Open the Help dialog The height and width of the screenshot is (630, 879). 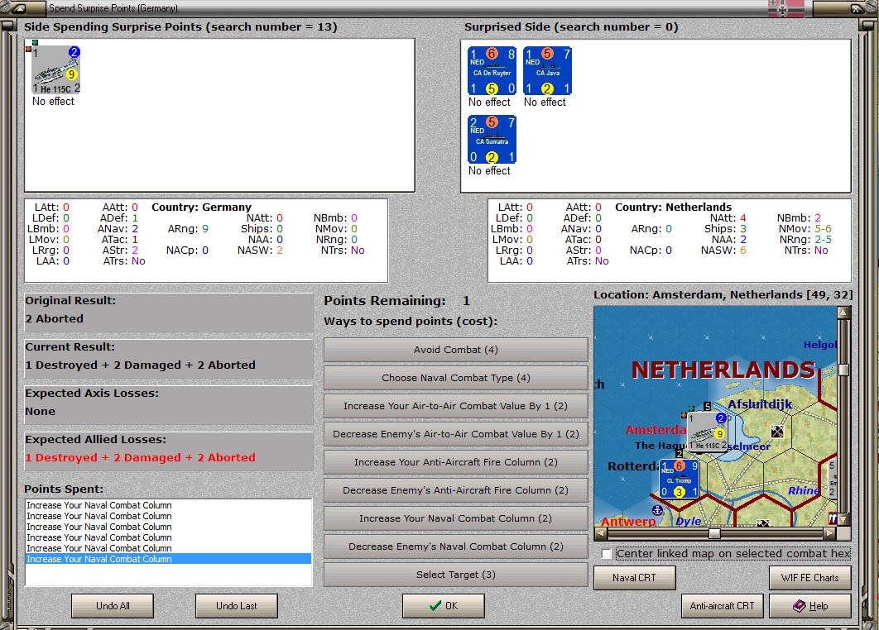coord(810,606)
